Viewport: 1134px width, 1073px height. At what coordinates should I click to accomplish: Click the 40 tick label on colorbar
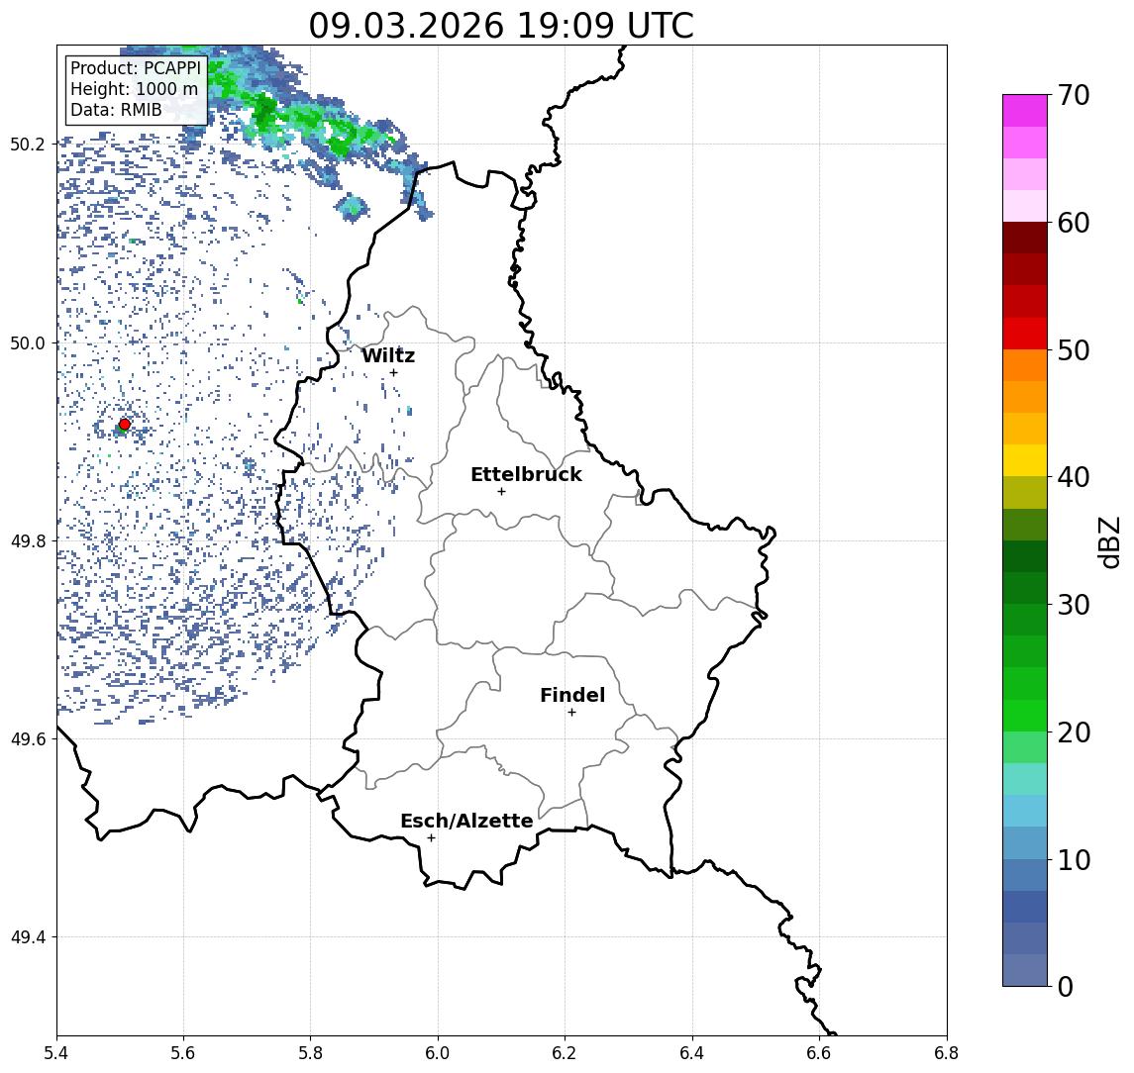[1074, 477]
